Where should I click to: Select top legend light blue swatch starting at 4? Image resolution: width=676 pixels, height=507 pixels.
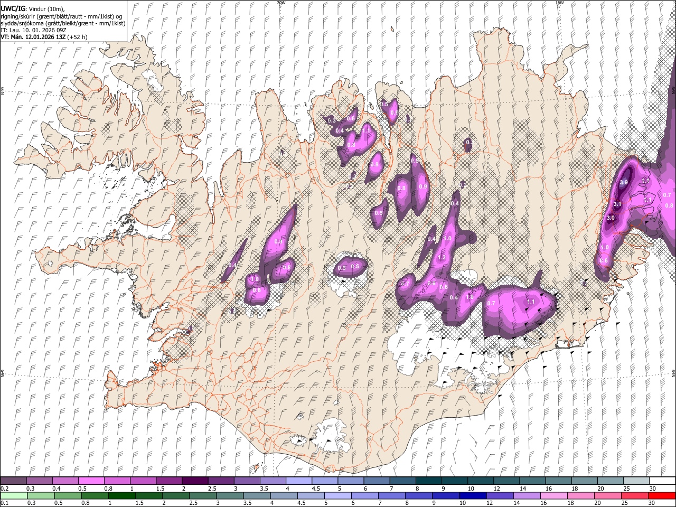coord(299,481)
